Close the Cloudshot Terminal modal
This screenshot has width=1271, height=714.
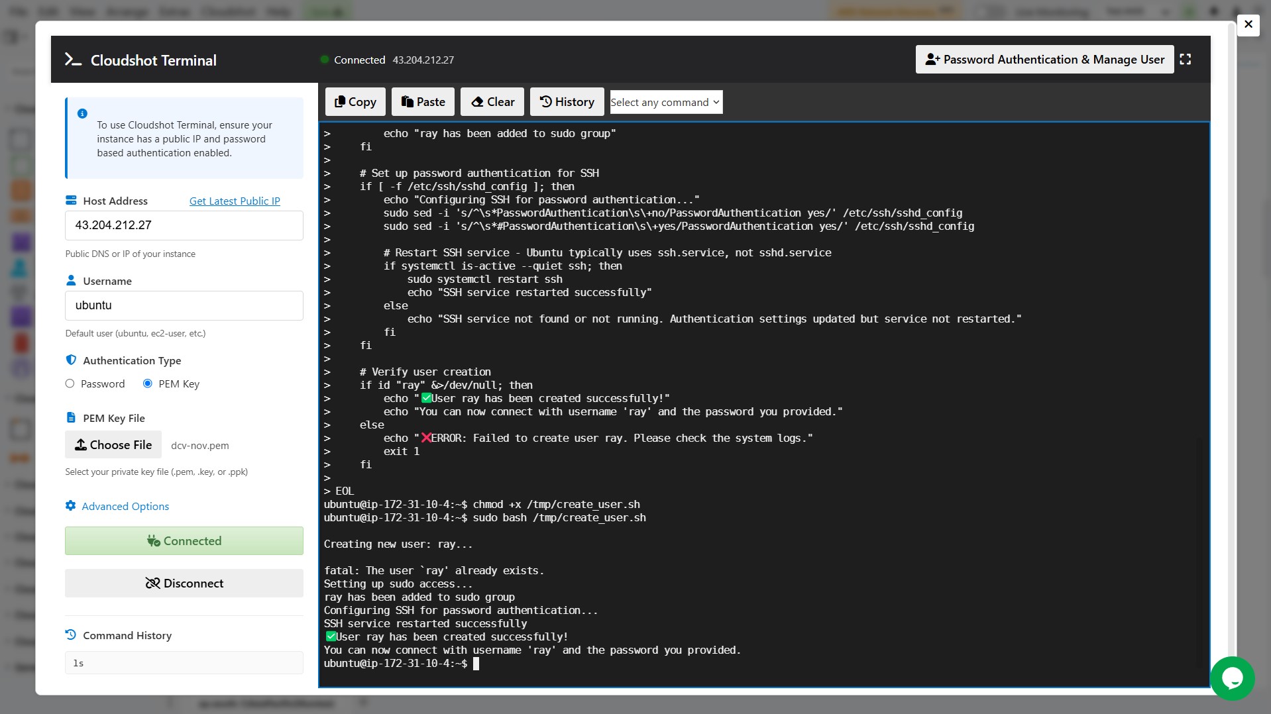tap(1248, 25)
